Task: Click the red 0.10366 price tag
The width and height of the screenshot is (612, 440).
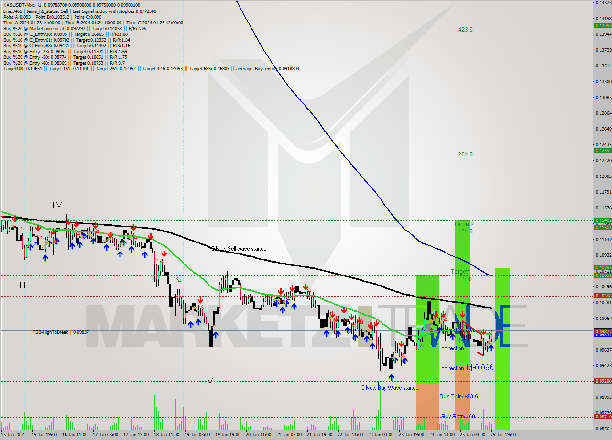Action: pyautogui.click(x=602, y=296)
